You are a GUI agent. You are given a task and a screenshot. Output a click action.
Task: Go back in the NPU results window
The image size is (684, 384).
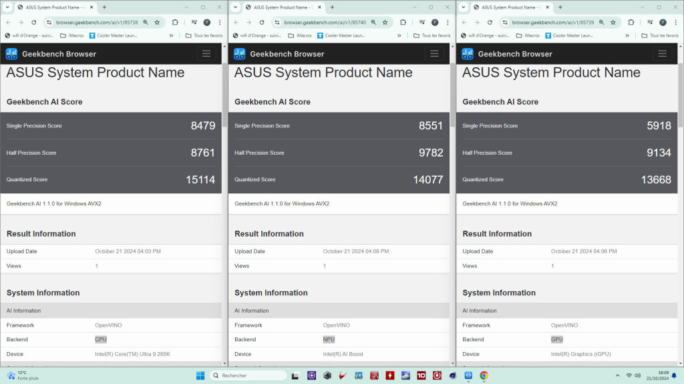click(236, 22)
